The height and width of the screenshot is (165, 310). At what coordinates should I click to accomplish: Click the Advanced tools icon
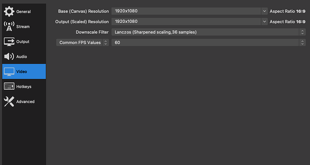pyautogui.click(x=9, y=101)
